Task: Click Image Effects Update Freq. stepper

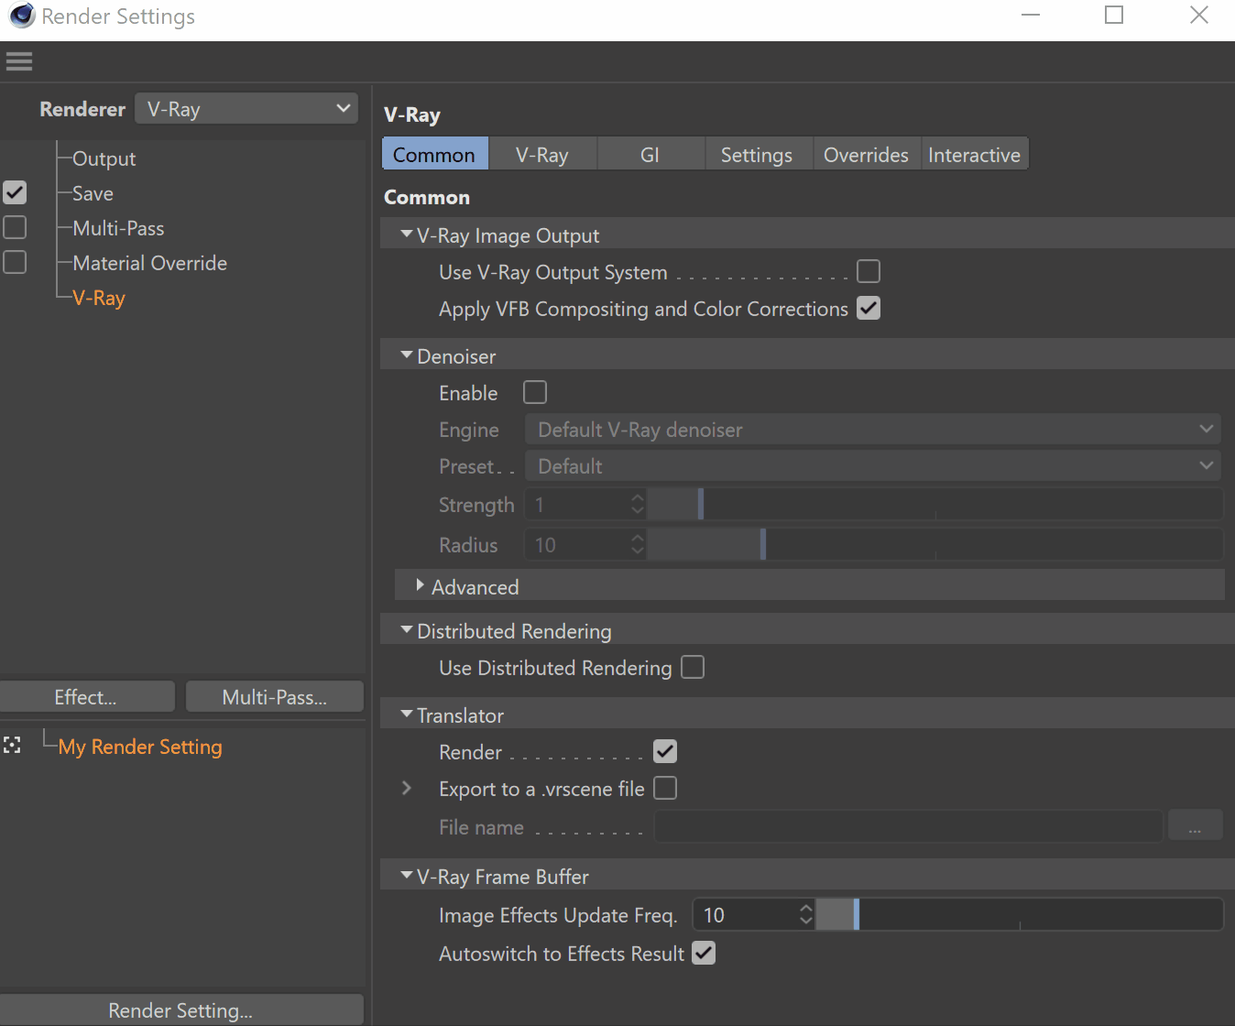Action: [x=806, y=914]
